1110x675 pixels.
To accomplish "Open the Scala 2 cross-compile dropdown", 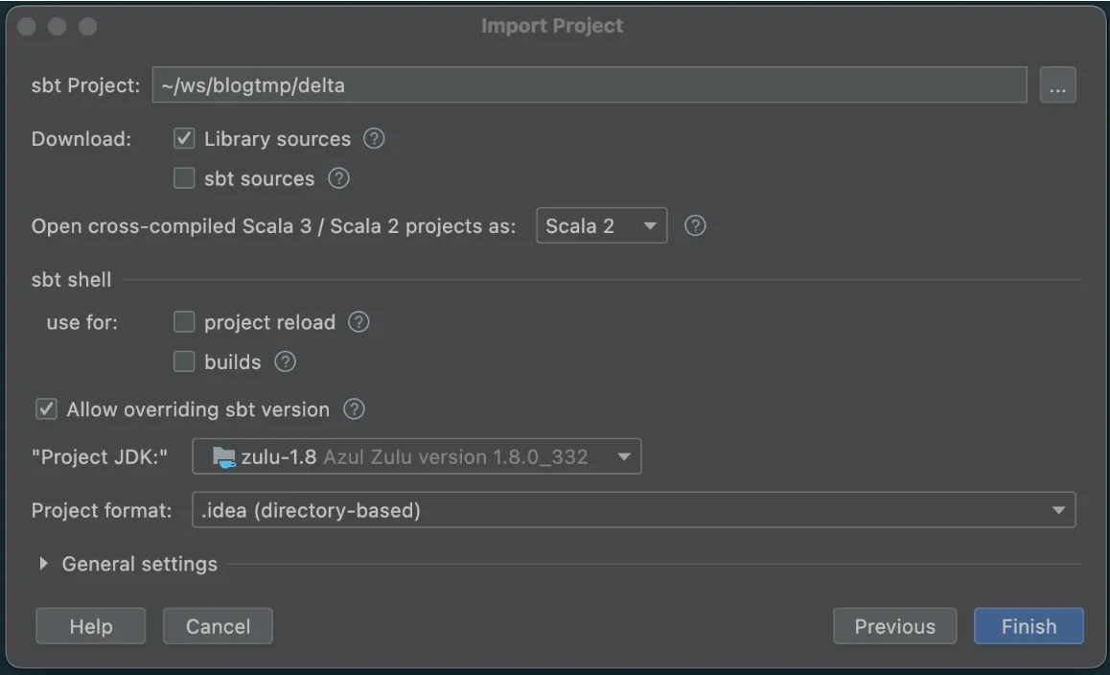I will [x=601, y=226].
